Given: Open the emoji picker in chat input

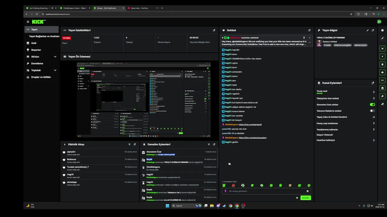Looking at the screenshot, I should pyautogui.click(x=307, y=191).
